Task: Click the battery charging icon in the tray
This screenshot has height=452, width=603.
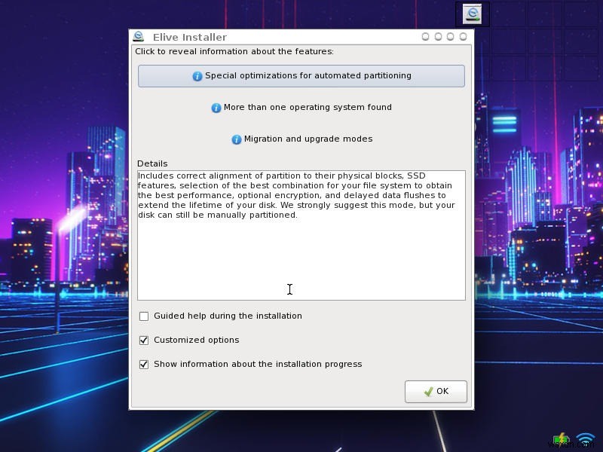Action: (x=561, y=436)
